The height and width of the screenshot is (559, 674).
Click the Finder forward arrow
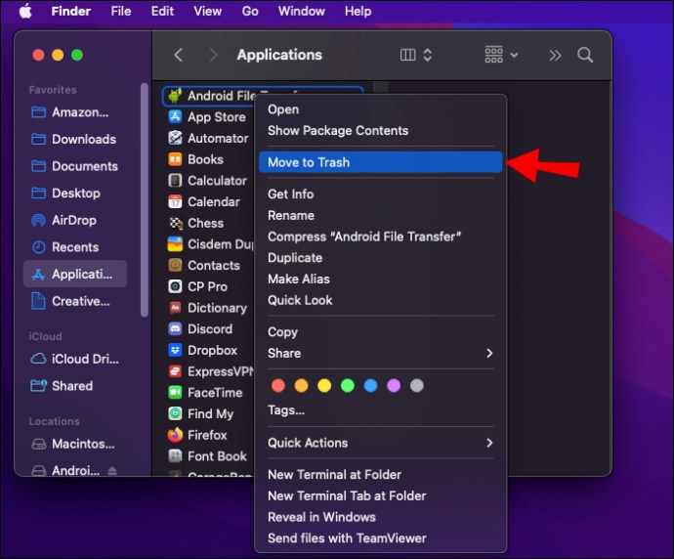(x=213, y=55)
